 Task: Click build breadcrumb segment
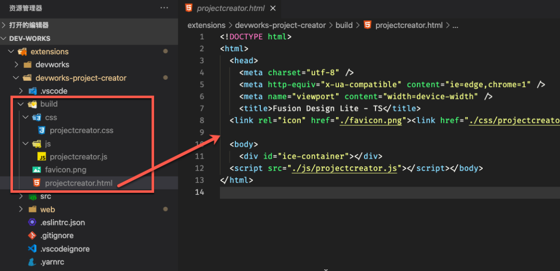(x=344, y=25)
